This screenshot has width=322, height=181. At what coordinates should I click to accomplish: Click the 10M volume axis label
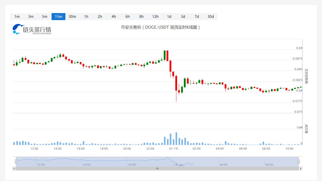coord(299,127)
